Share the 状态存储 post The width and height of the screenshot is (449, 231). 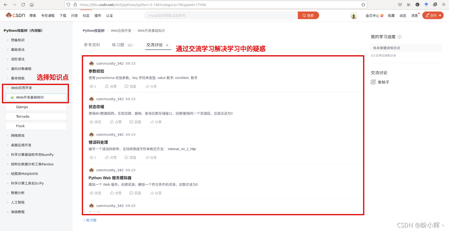[x=156, y=122]
